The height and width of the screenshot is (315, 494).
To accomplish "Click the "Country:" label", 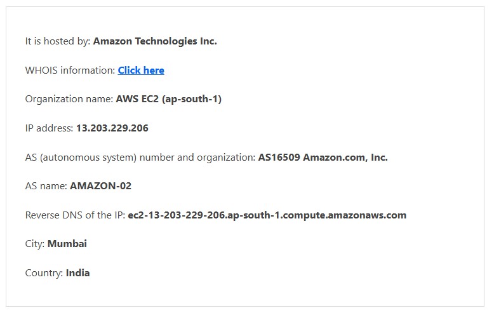I will point(44,273).
